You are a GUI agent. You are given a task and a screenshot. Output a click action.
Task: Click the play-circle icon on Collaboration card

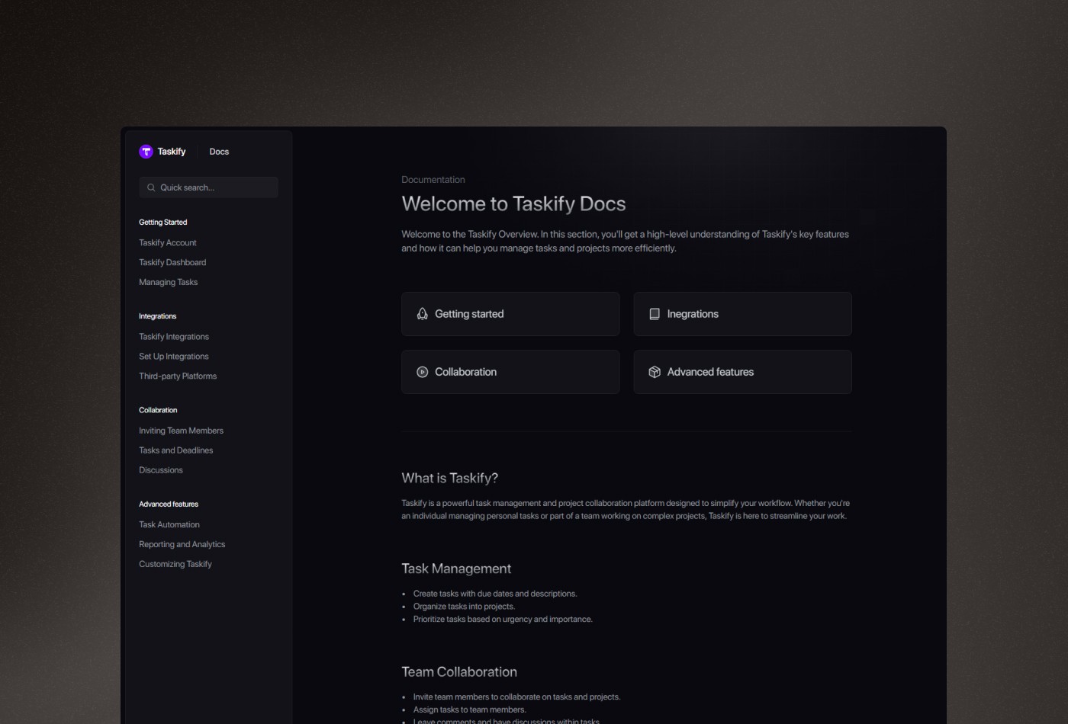[x=422, y=372]
